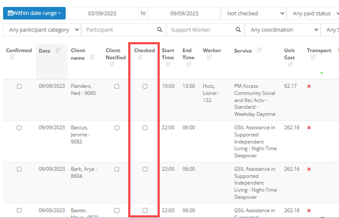Viewport: 339px width, 218px height.
Task: Click the Support Worker search field
Action: click(x=205, y=30)
